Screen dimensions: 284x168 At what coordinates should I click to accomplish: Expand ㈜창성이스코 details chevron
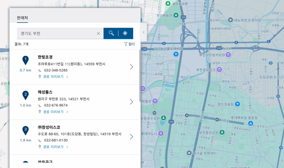[131, 137]
